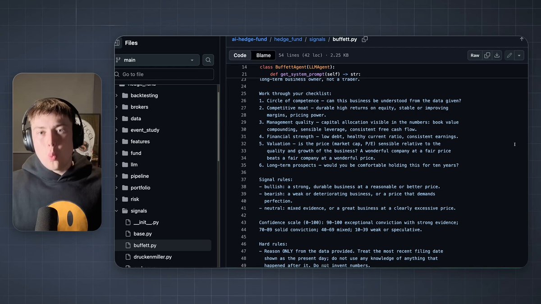Click the backtesting folder icon
541x304 pixels.
125,95
